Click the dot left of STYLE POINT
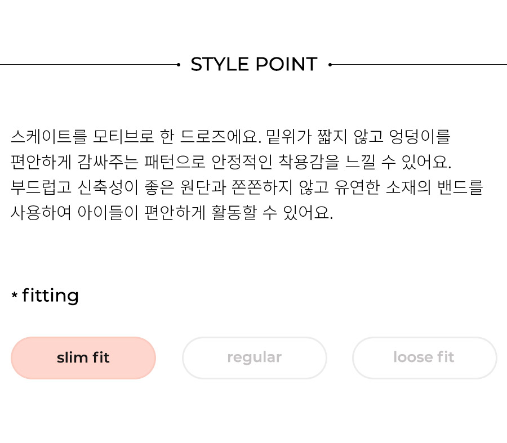The height and width of the screenshot is (443, 507). coord(179,65)
